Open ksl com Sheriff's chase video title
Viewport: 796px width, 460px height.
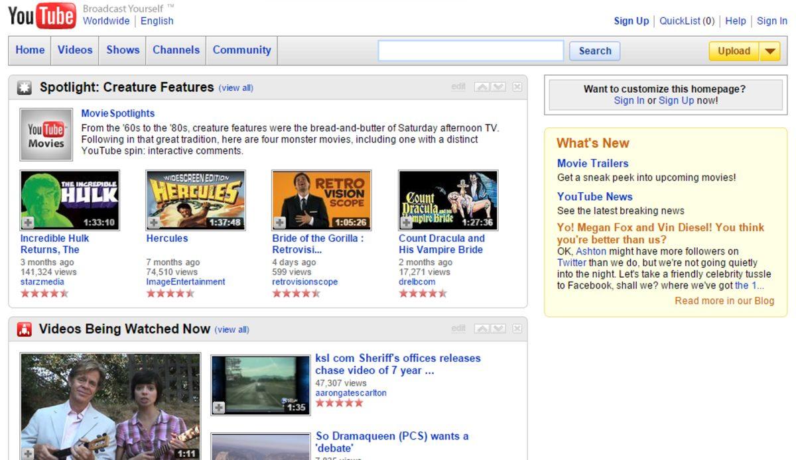coord(398,364)
